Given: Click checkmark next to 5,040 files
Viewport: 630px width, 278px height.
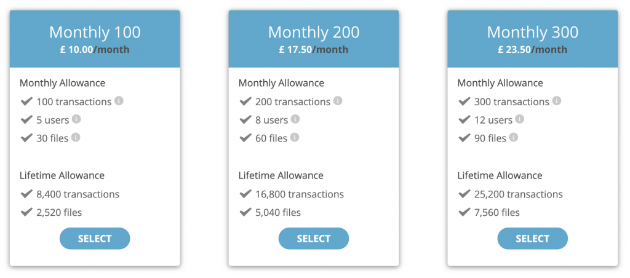Looking at the screenshot, I should [245, 212].
